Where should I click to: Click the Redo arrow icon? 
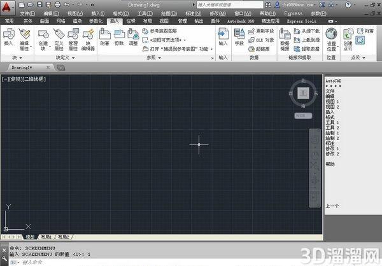pyautogui.click(x=80, y=4)
